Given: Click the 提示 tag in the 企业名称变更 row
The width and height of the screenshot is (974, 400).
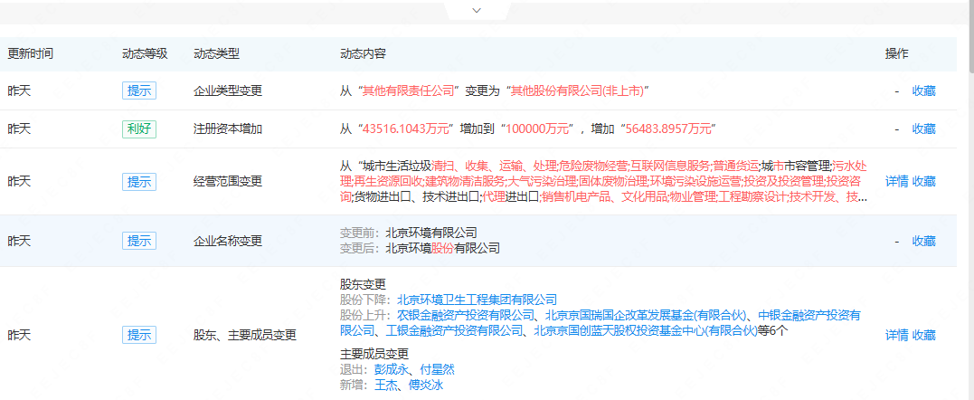Looking at the screenshot, I should click(139, 241).
